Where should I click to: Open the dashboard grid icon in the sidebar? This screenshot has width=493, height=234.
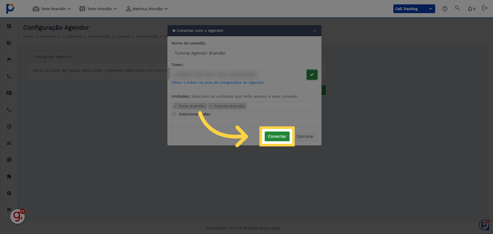click(9, 26)
